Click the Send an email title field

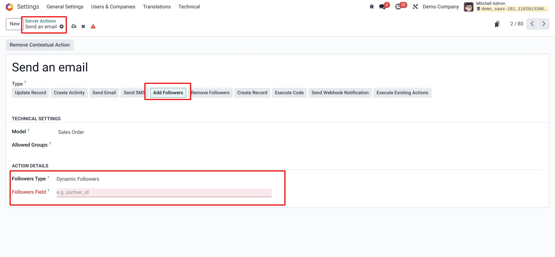[x=50, y=67]
